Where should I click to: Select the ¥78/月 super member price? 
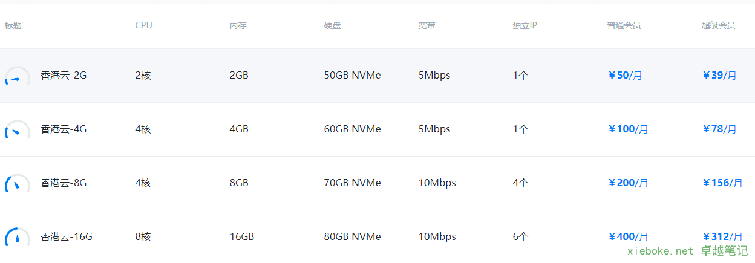click(719, 129)
